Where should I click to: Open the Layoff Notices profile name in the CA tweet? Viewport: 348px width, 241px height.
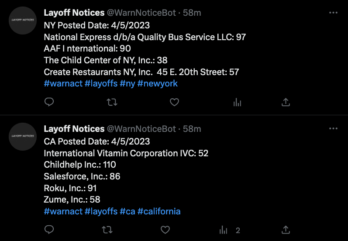coord(74,129)
